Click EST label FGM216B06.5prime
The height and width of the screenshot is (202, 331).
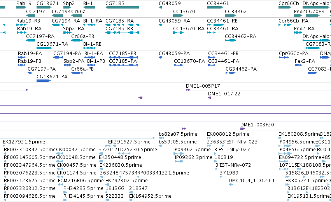click(x=81, y=181)
